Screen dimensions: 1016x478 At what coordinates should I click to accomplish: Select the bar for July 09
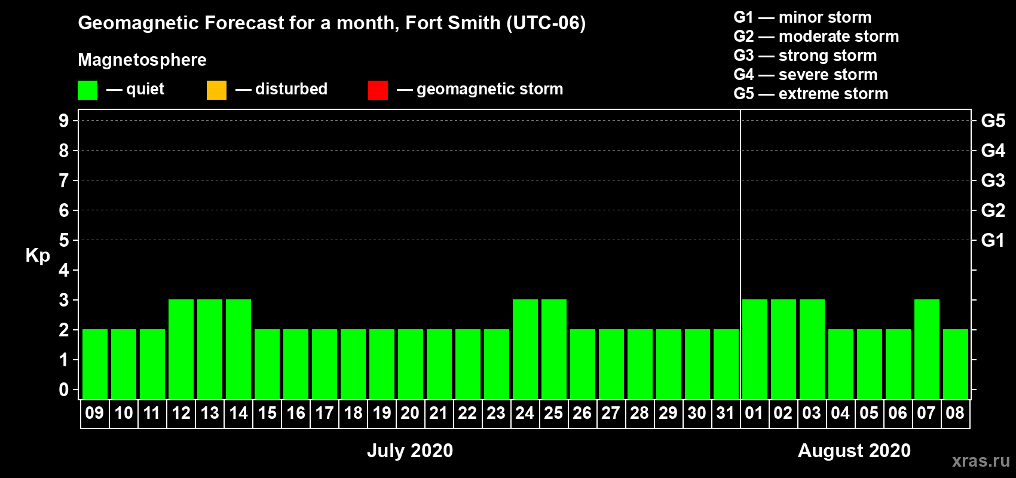click(x=95, y=364)
